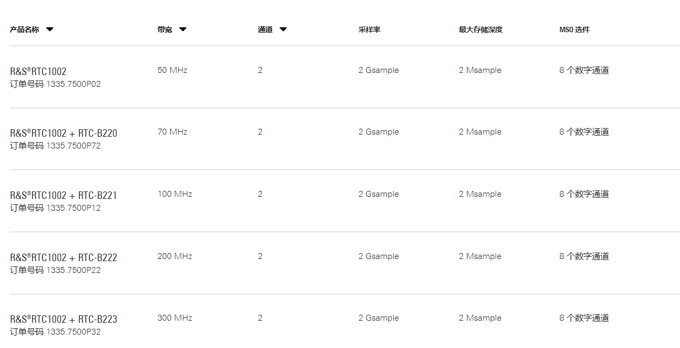Click the sort arrow beside 产品名称
This screenshot has width=680, height=348.
tap(49, 29)
